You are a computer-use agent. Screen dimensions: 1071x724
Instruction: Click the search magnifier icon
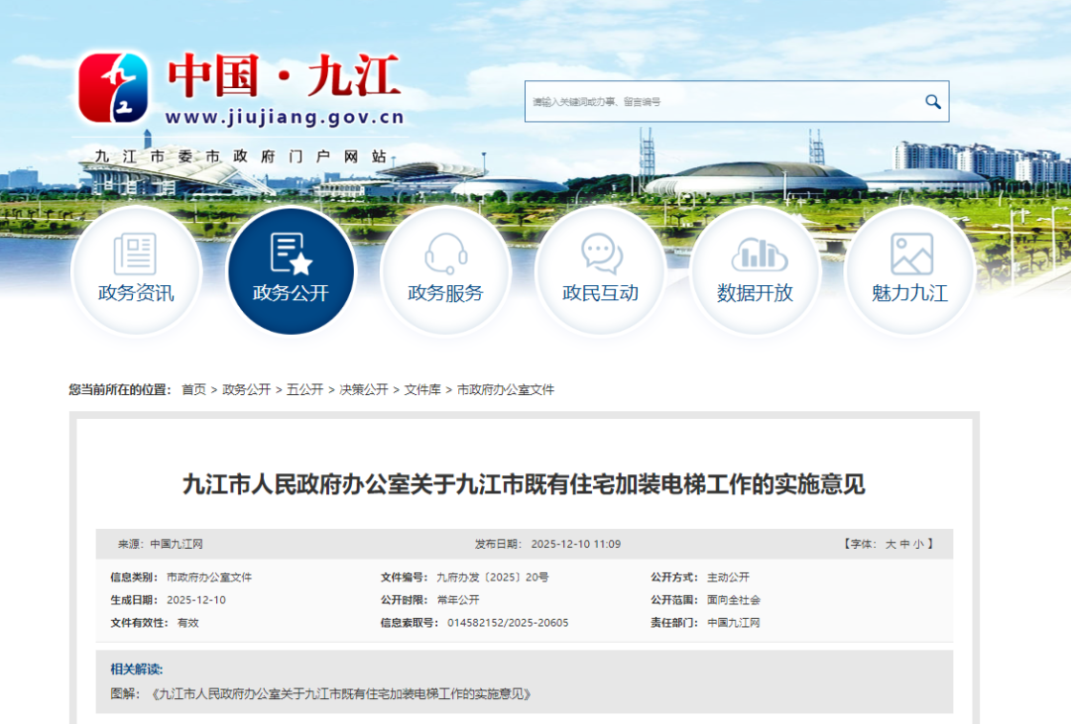point(932,102)
